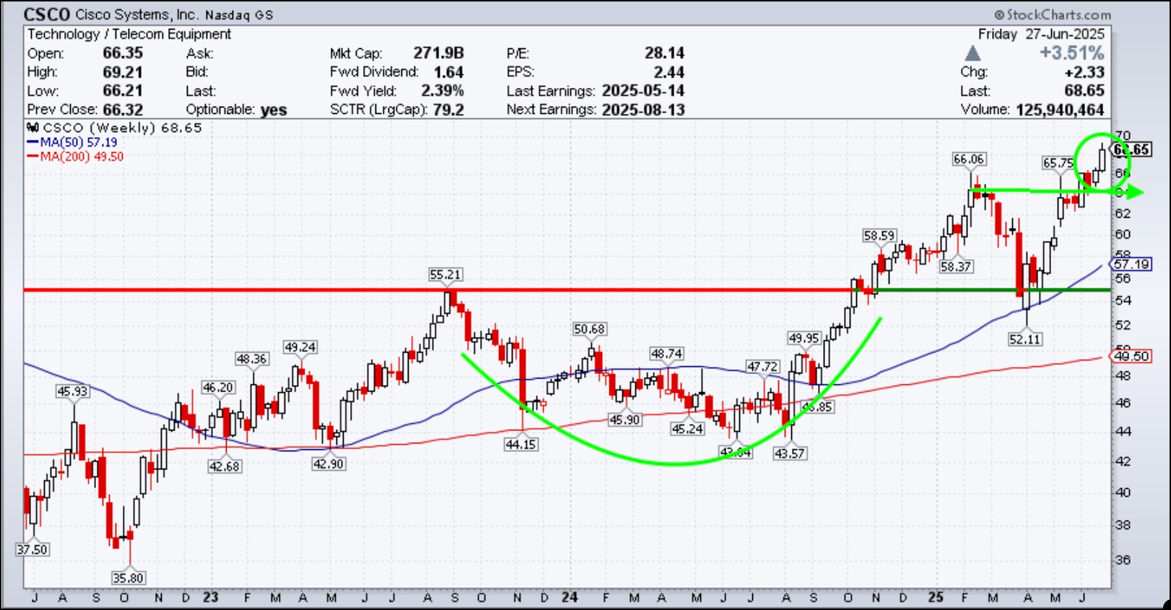1171x610 pixels.
Task: Click the 42.90 low price label
Action: pyautogui.click(x=328, y=464)
